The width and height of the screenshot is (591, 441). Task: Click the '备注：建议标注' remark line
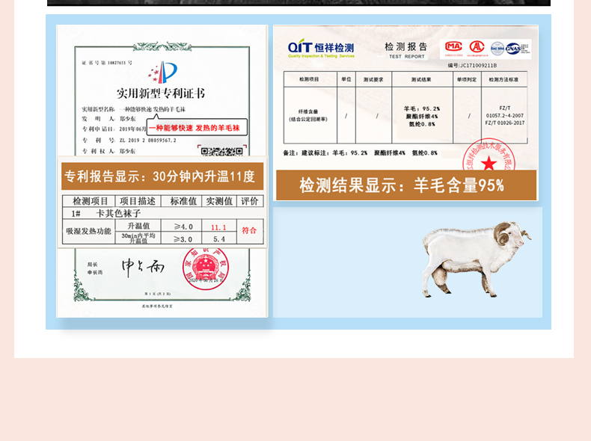point(360,153)
